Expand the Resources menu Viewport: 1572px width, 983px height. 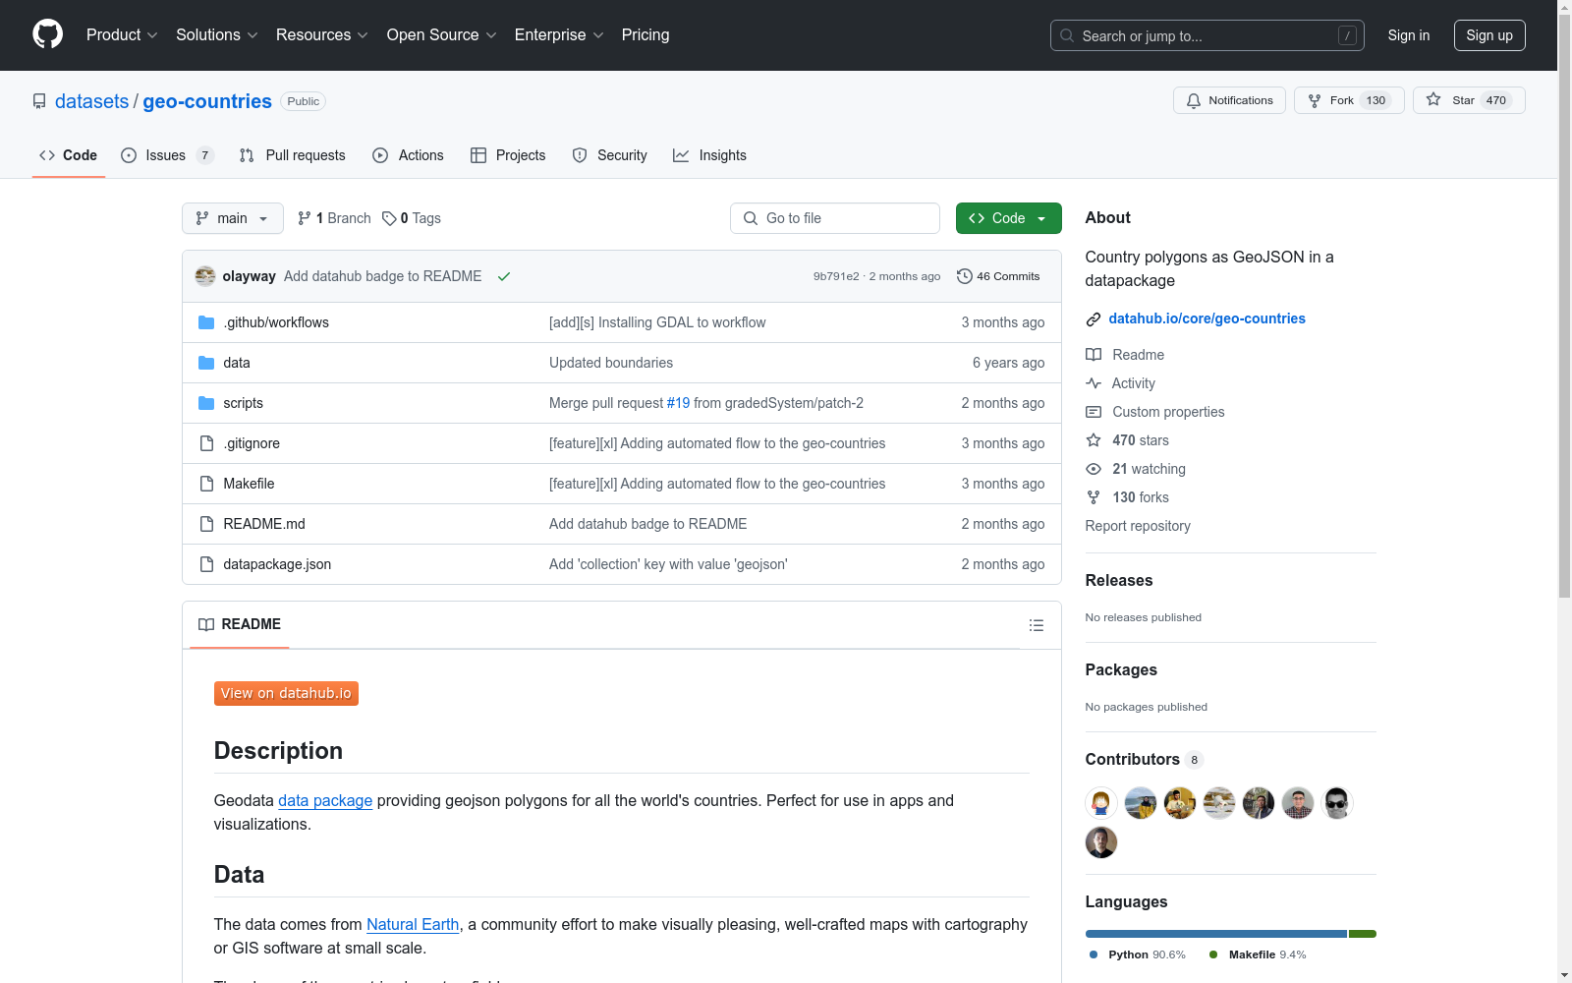[322, 35]
